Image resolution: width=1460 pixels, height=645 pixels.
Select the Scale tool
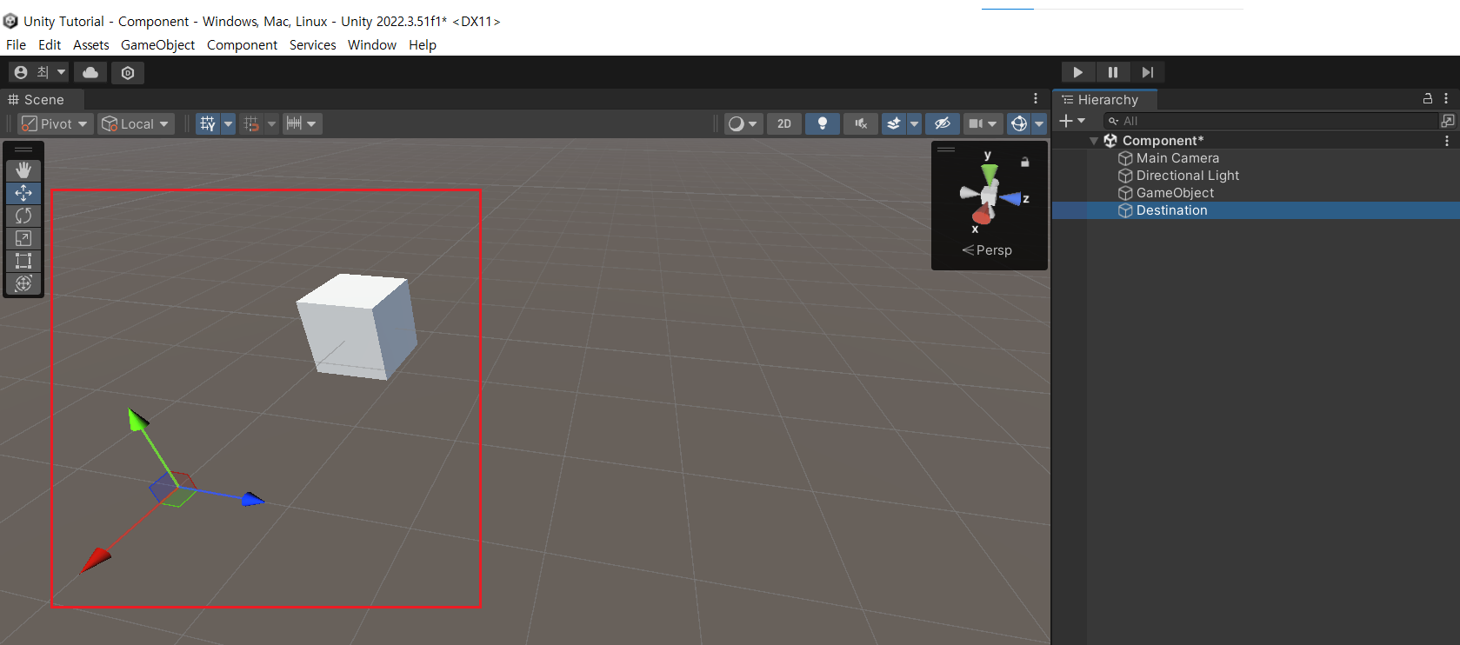click(23, 238)
